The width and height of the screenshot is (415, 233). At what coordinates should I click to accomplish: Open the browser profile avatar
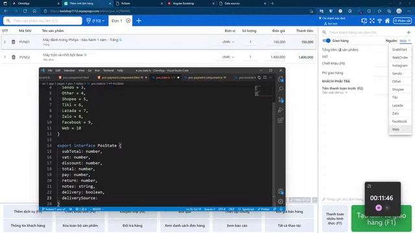pyautogui.click(x=399, y=11)
